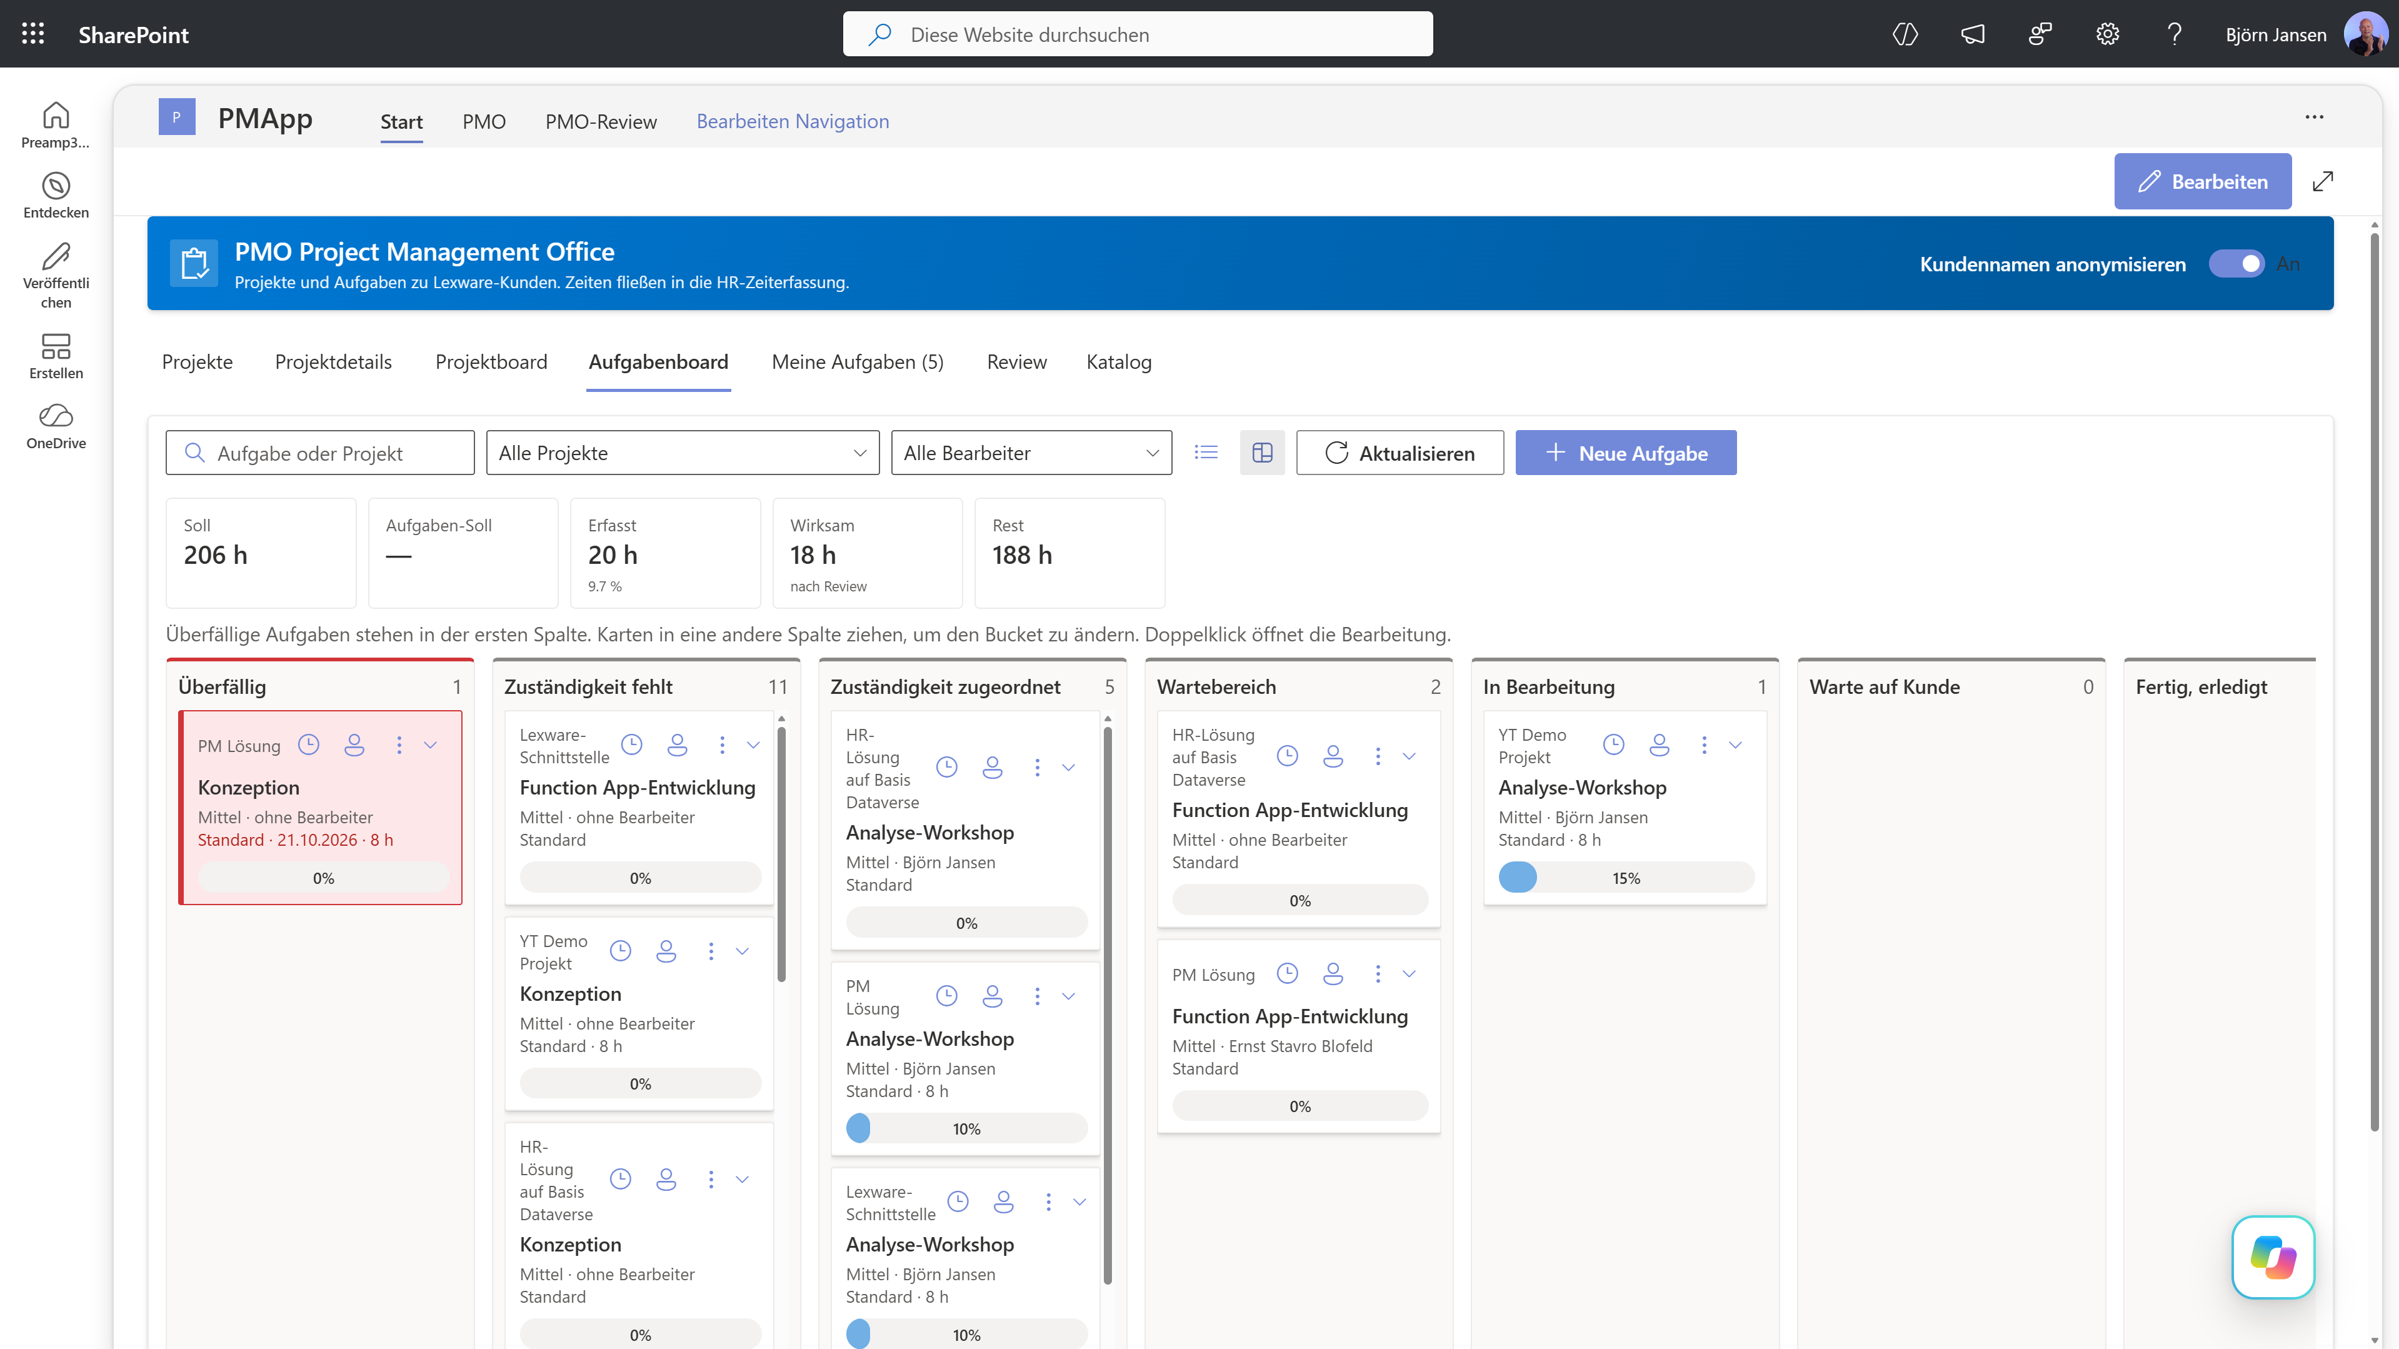Click the Bearbeiten page button

pos(2203,182)
